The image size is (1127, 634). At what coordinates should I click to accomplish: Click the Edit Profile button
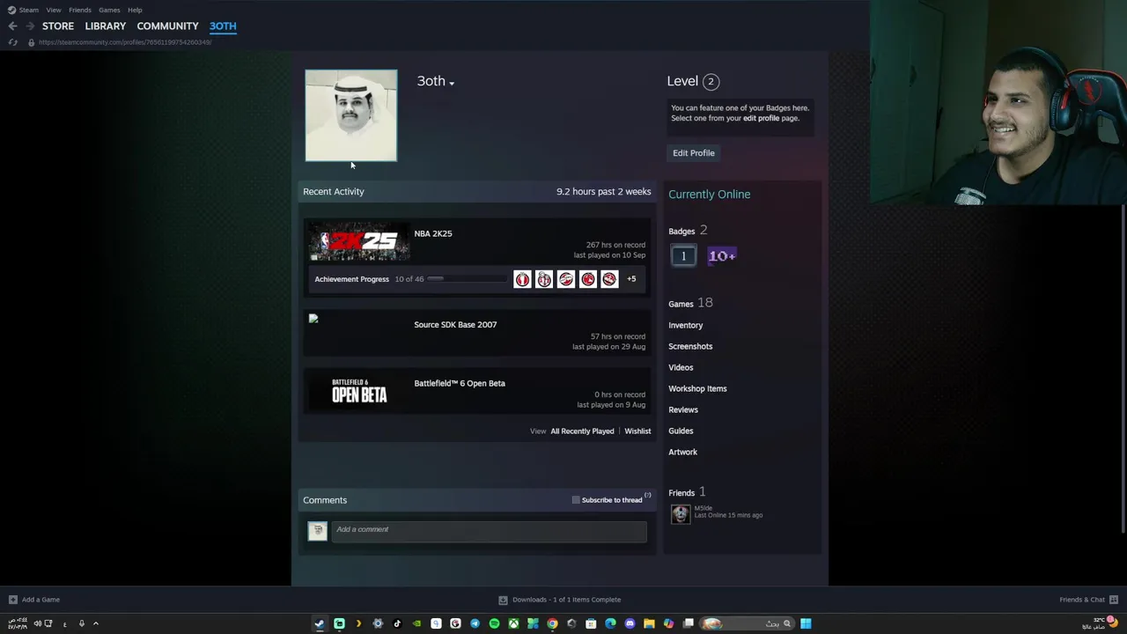pyautogui.click(x=694, y=153)
